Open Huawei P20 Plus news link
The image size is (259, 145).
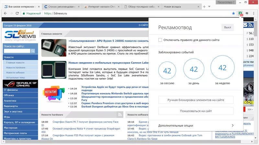tap(84, 135)
